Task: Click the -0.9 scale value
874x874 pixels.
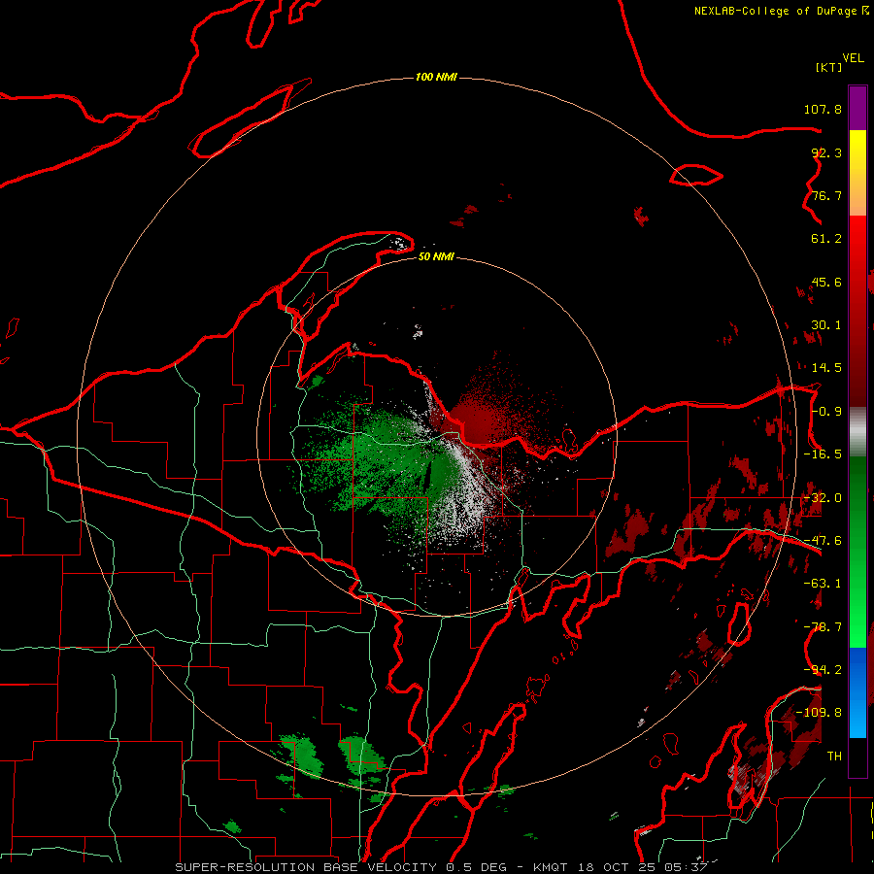Action: (x=826, y=412)
